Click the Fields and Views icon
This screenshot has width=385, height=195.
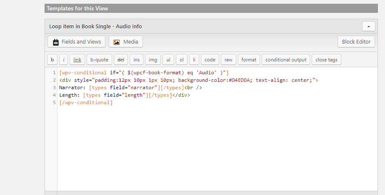point(56,42)
